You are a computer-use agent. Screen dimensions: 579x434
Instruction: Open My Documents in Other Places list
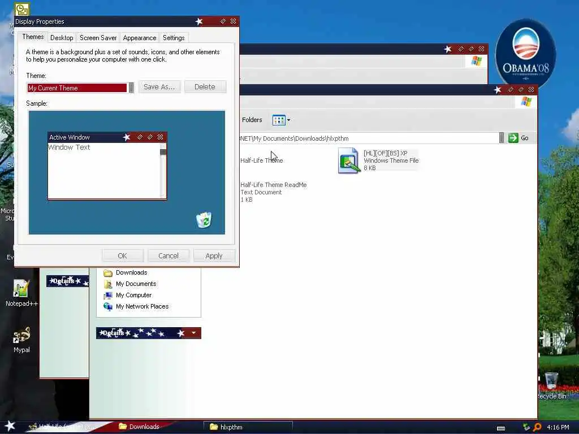tap(136, 284)
